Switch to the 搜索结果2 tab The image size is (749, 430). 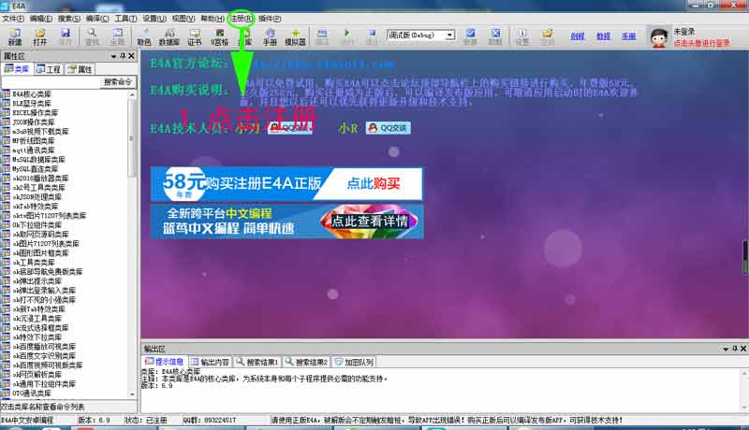coord(307,362)
